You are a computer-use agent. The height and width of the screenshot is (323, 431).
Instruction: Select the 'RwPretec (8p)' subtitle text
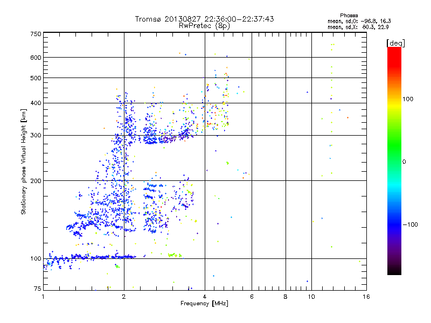click(204, 26)
